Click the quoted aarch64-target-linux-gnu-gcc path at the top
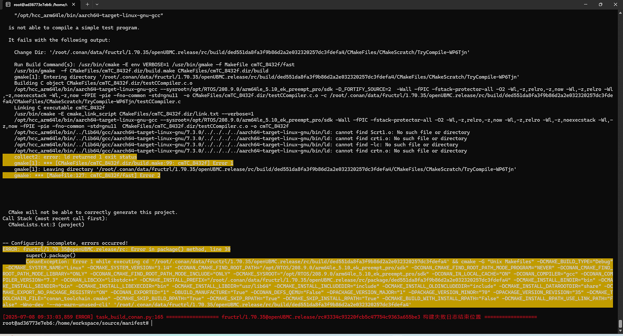 (x=88, y=15)
